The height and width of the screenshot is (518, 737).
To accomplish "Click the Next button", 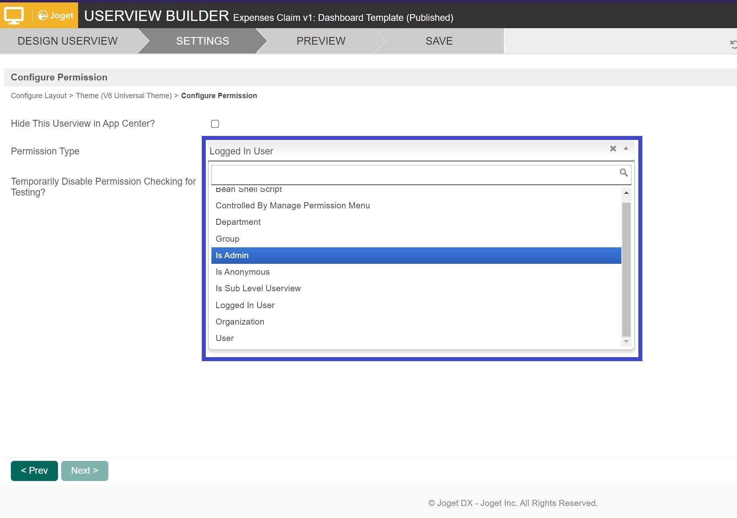I will coord(85,471).
